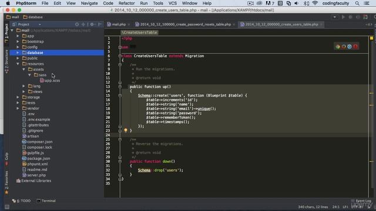Expand the app folder
Image resolution: width=376 pixels, height=211 pixels.
(x=18, y=36)
